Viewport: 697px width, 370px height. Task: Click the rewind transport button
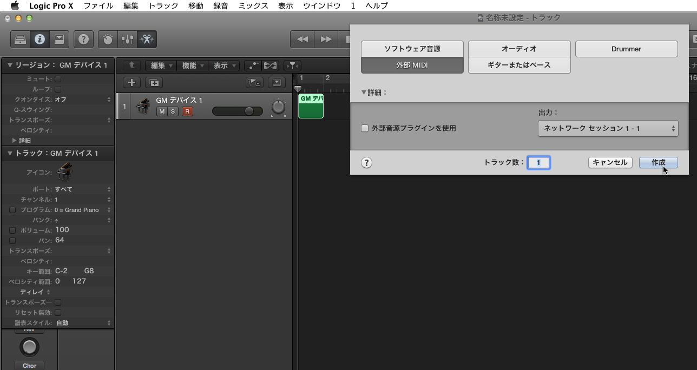302,39
